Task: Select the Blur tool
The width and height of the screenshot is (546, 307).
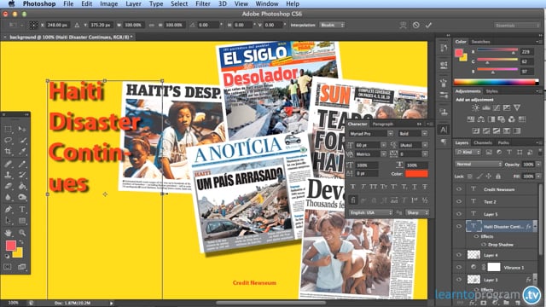Action: point(8,197)
